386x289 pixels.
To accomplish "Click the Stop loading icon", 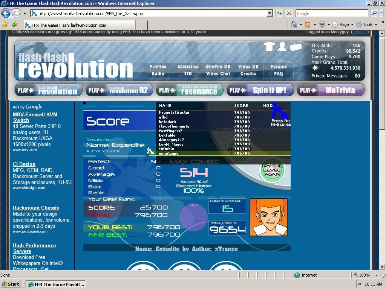I will [x=289, y=13].
